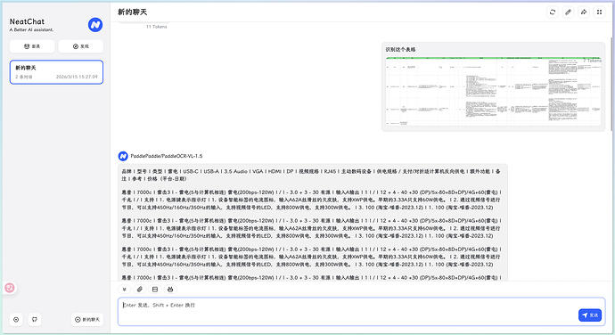Click the refresh icon in chat header
615x335 pixels.
(553, 12)
